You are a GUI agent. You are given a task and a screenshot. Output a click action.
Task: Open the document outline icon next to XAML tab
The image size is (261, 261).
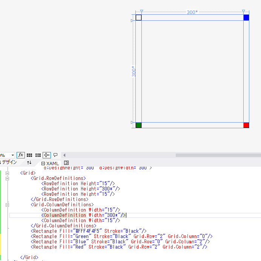[x=66, y=163]
